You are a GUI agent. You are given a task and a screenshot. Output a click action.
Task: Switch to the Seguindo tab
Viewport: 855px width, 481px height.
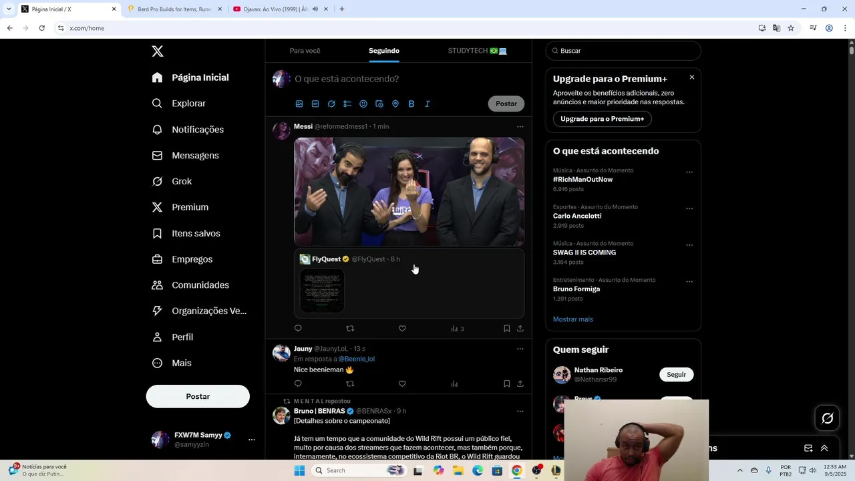pyautogui.click(x=384, y=51)
